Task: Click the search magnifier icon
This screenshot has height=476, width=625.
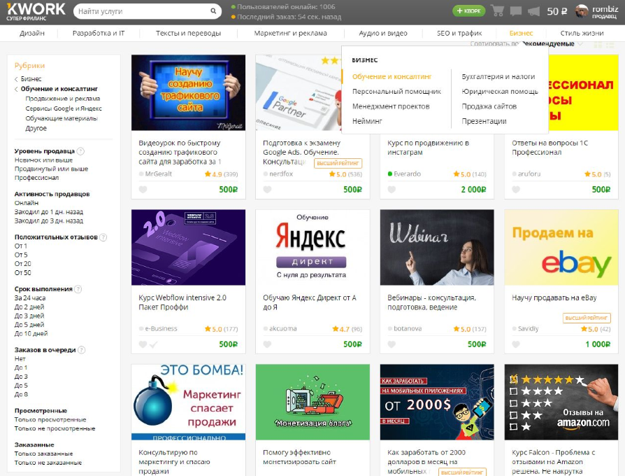Action: [x=213, y=11]
